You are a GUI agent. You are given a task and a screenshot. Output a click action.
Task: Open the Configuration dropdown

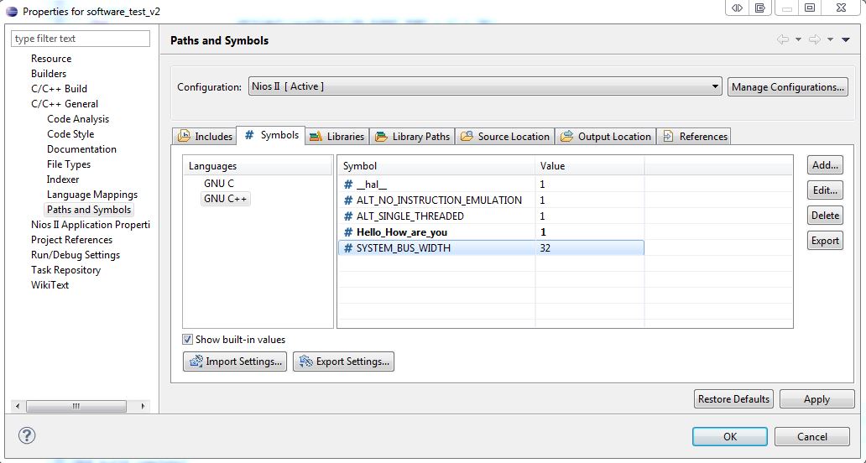[x=485, y=86]
